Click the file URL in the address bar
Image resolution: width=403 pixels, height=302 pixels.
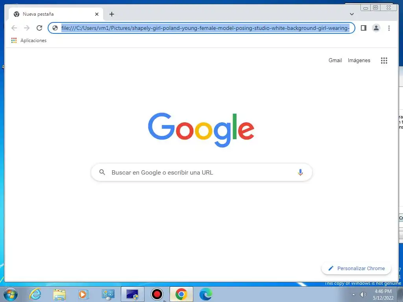click(205, 28)
